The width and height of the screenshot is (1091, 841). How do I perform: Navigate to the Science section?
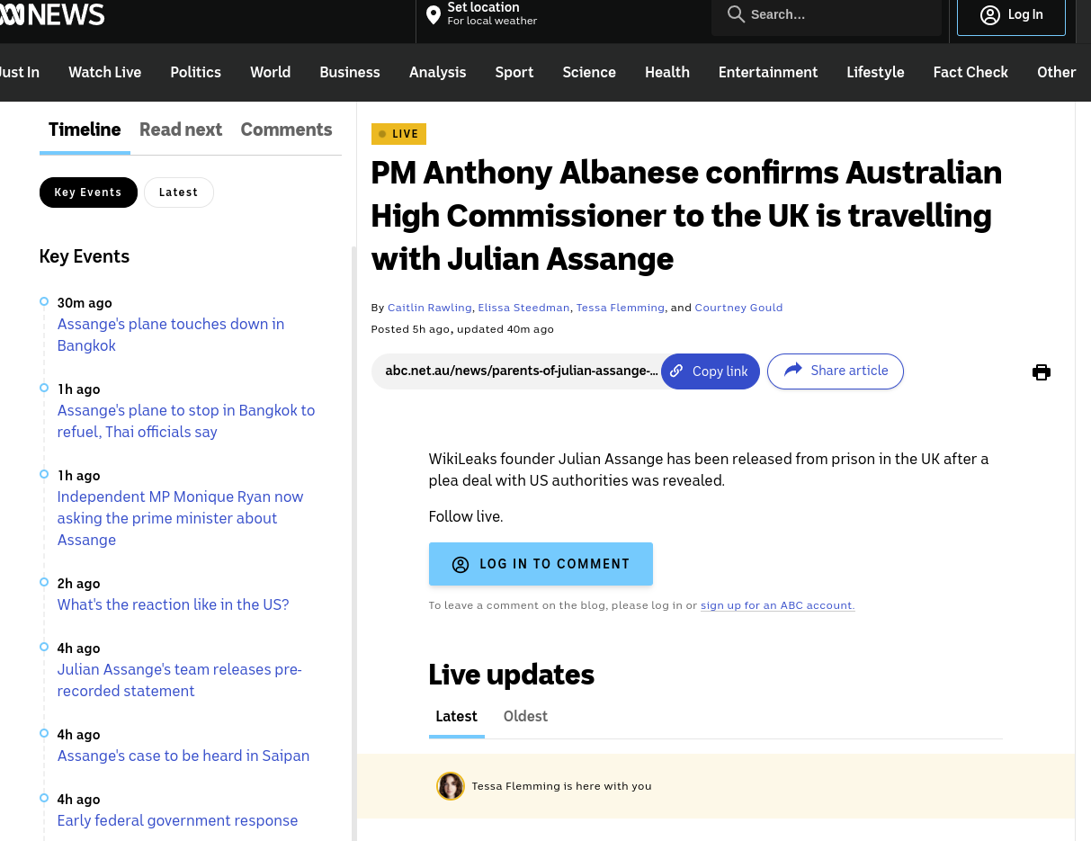(x=589, y=72)
